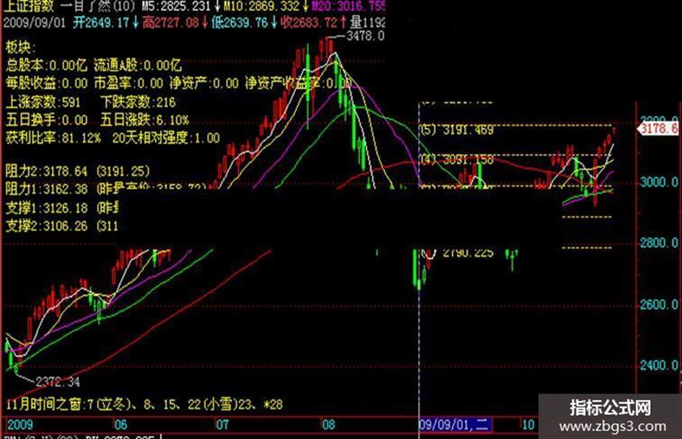The height and width of the screenshot is (439, 682).
Task: Click the 08 month marker on timeline
Action: click(x=329, y=424)
